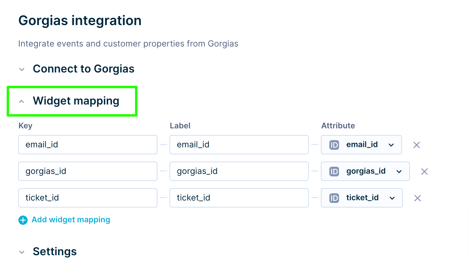Viewport: 468px width, 270px height.
Task: Click the Widget mapping section heading
Action: point(76,101)
